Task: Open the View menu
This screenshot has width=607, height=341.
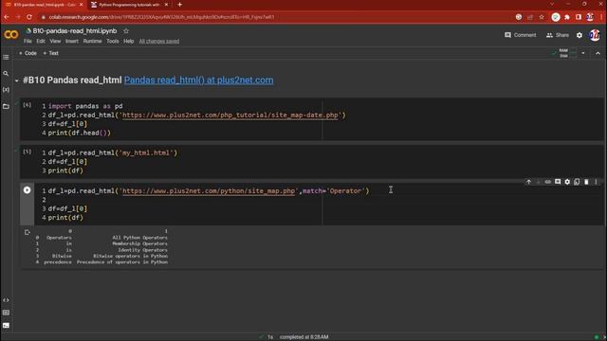Action: (55, 41)
